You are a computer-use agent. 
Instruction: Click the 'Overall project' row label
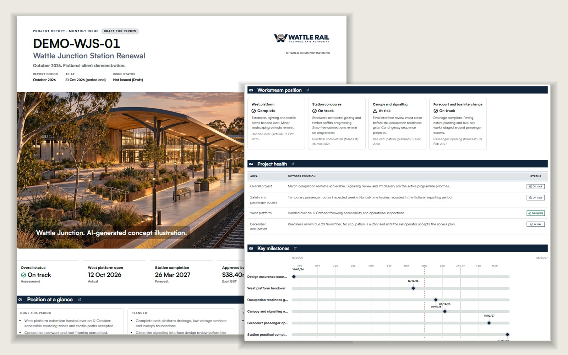[x=261, y=186]
